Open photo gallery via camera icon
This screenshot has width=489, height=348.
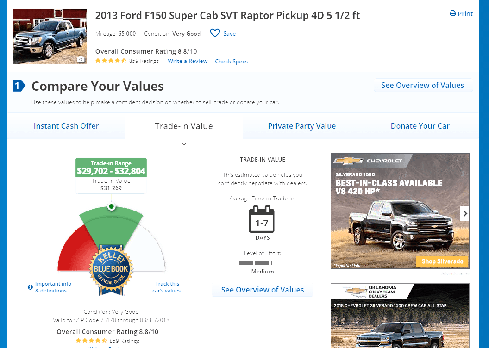pyautogui.click(x=81, y=59)
